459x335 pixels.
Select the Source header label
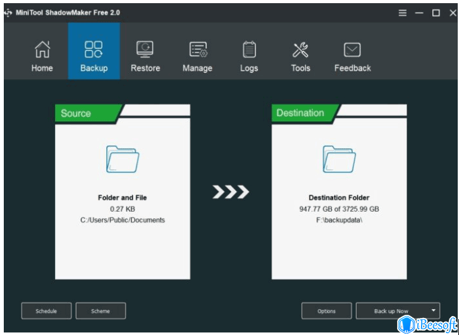pyautogui.click(x=76, y=113)
